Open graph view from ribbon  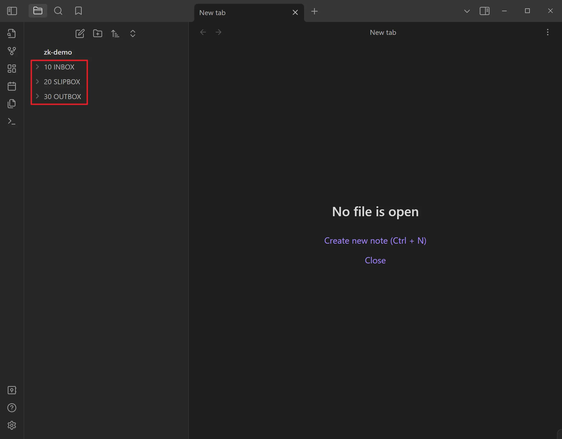(x=12, y=51)
